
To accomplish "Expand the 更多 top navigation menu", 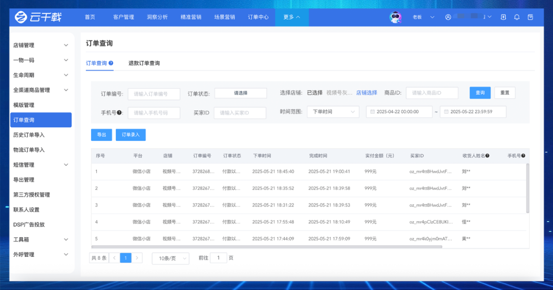I will coord(291,17).
